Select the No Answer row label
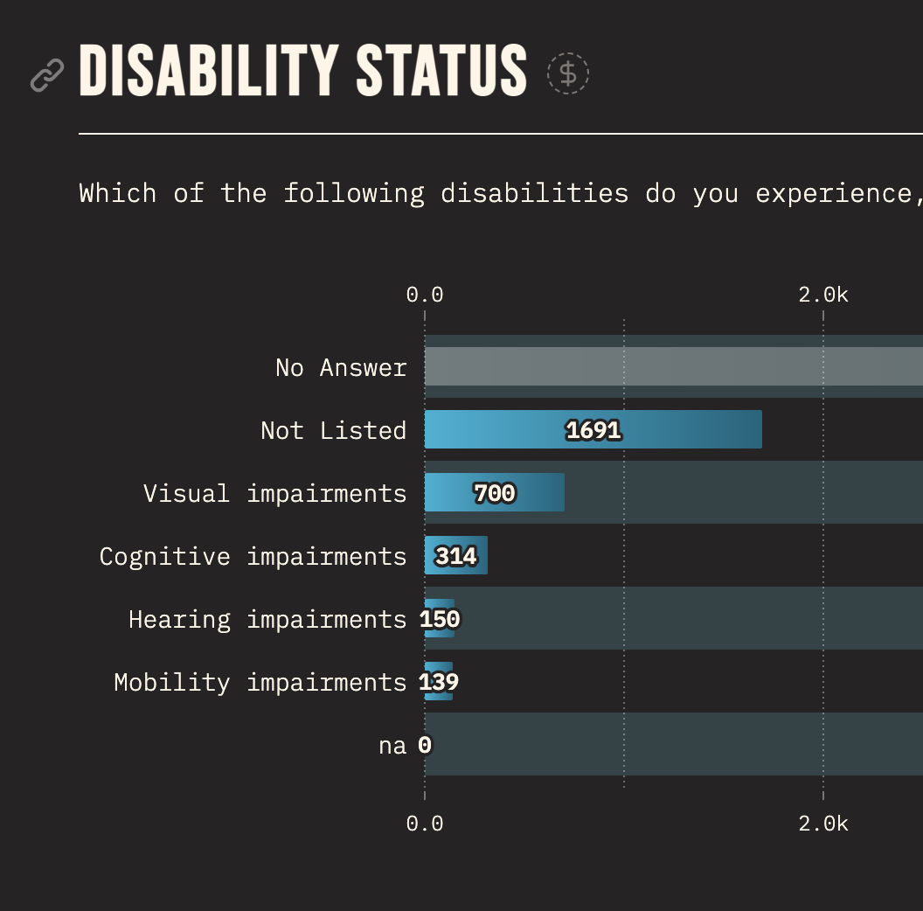 tap(341, 367)
